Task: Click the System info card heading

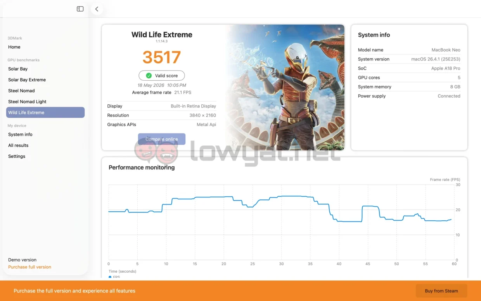Action: click(x=374, y=35)
